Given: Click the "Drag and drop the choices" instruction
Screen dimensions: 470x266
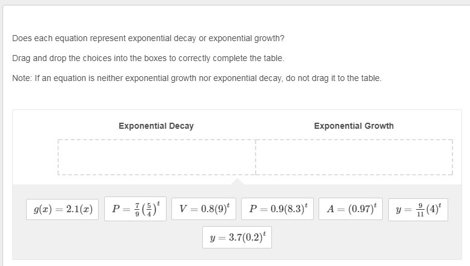Looking at the screenshot, I should [x=148, y=58].
